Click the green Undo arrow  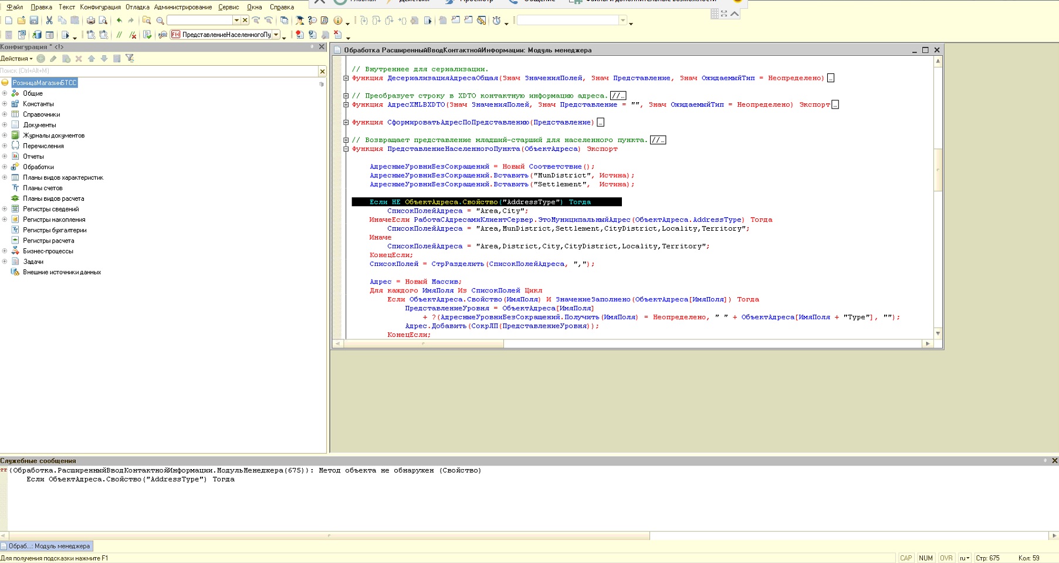(119, 21)
